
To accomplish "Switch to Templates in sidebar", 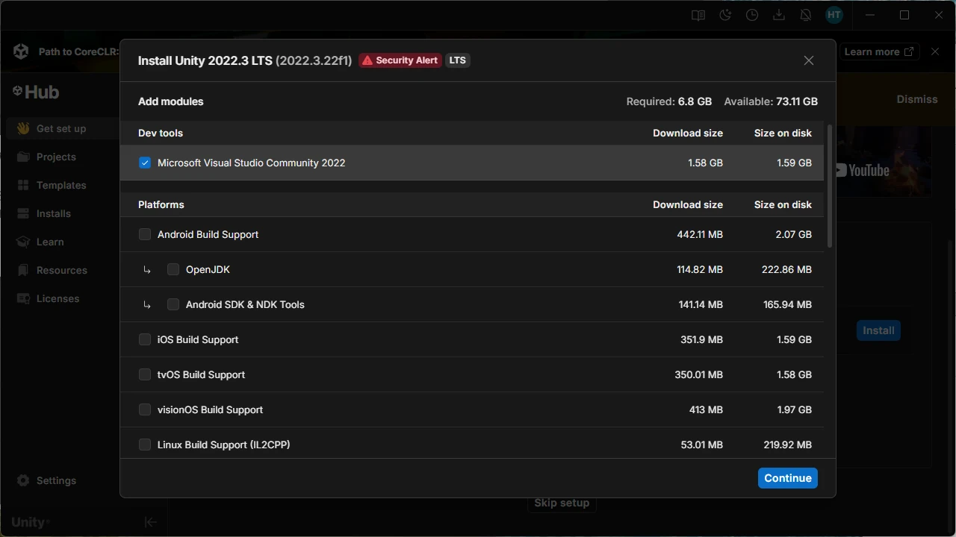I will (61, 185).
